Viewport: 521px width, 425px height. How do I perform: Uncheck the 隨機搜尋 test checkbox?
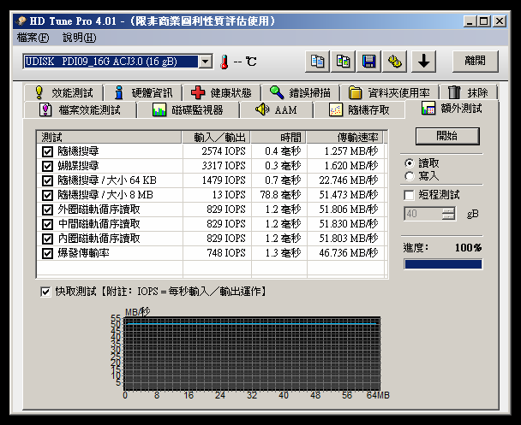pyautogui.click(x=47, y=151)
